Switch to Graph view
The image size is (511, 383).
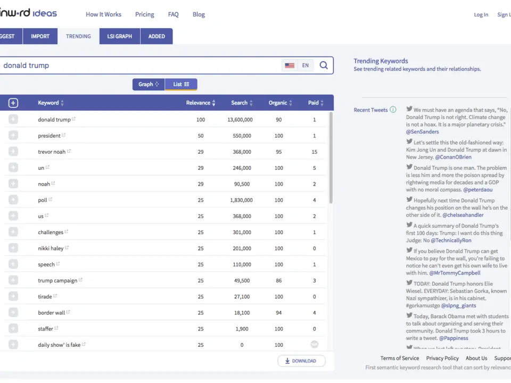[x=149, y=85]
